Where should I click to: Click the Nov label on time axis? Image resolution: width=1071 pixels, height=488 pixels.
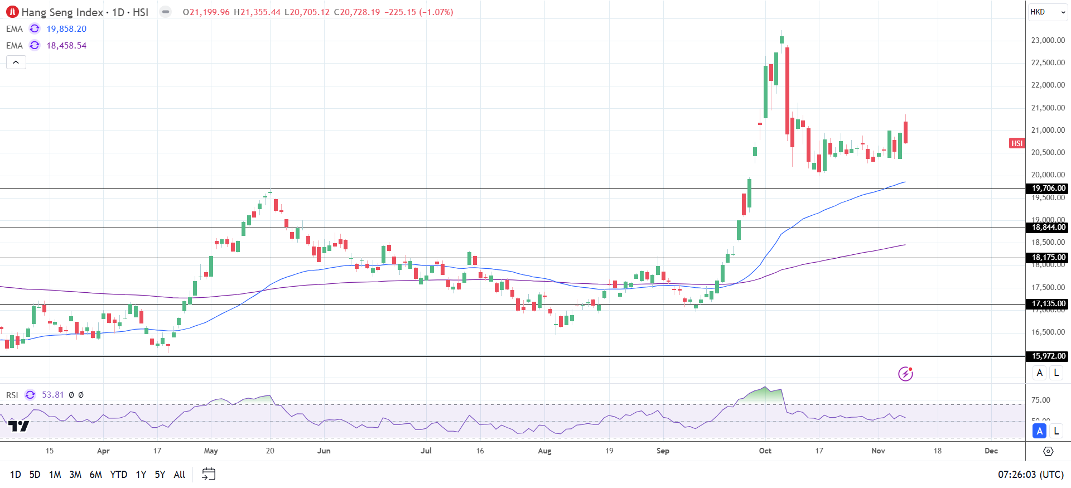[x=878, y=451]
